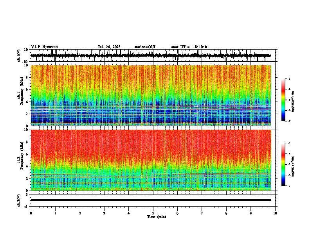Select the 'Jul 24, 2023' date text
The height and width of the screenshot is (239, 310).
pyautogui.click(x=109, y=47)
